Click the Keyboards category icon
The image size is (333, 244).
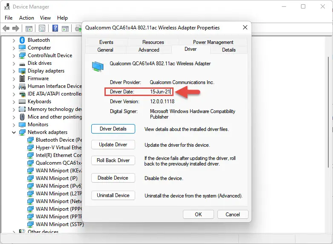pyautogui.click(x=22, y=102)
